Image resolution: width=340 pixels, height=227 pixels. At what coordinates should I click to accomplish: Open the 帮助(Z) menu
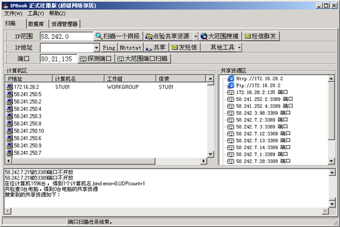tap(57, 14)
